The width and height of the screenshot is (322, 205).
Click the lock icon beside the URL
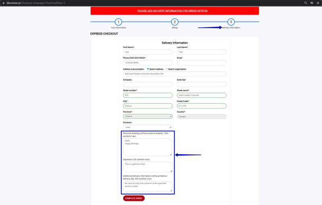[x=4, y=3]
